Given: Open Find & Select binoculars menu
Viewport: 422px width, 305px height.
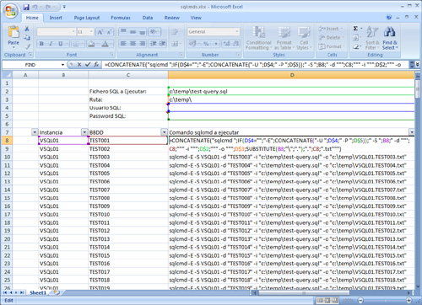Looking at the screenshot, I should point(390,38).
